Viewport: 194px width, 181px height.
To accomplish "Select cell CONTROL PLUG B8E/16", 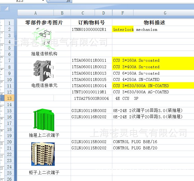I will coord(135,142).
